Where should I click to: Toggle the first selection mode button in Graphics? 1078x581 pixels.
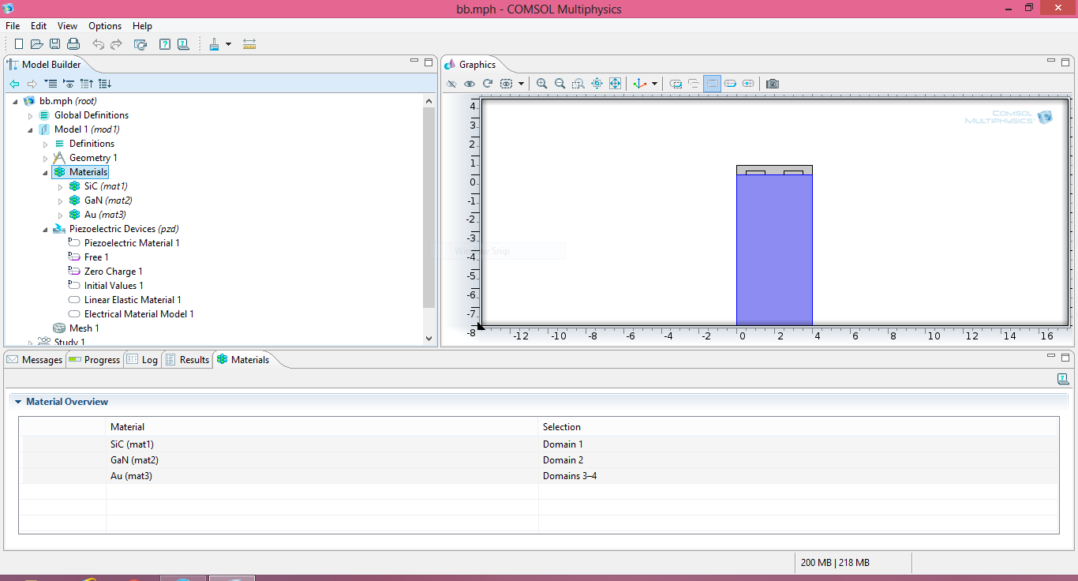[676, 84]
